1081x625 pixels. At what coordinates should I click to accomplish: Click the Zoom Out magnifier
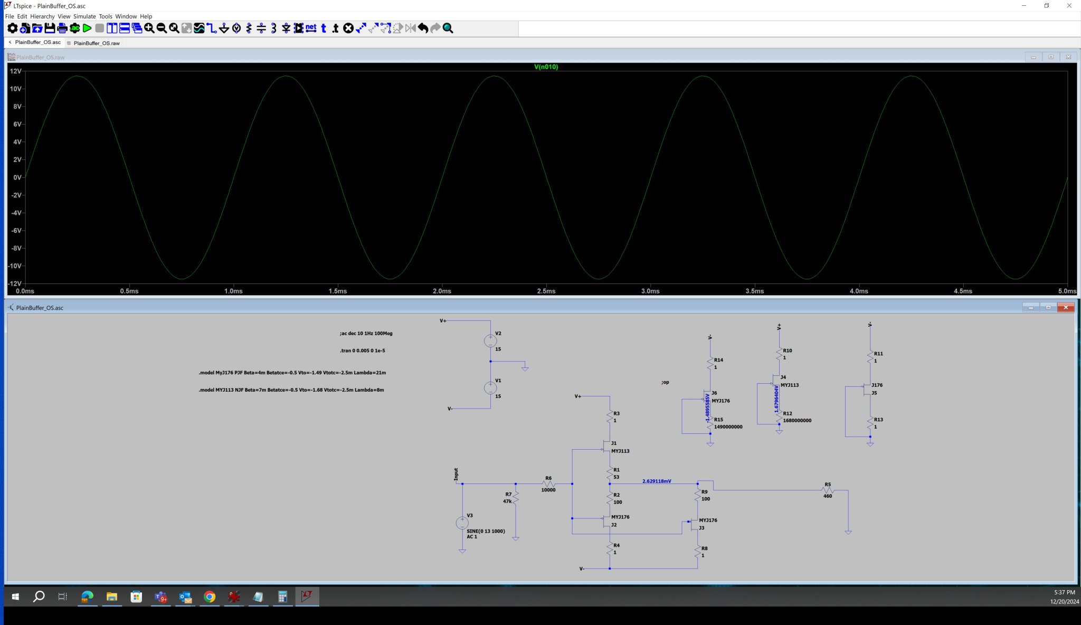point(162,29)
